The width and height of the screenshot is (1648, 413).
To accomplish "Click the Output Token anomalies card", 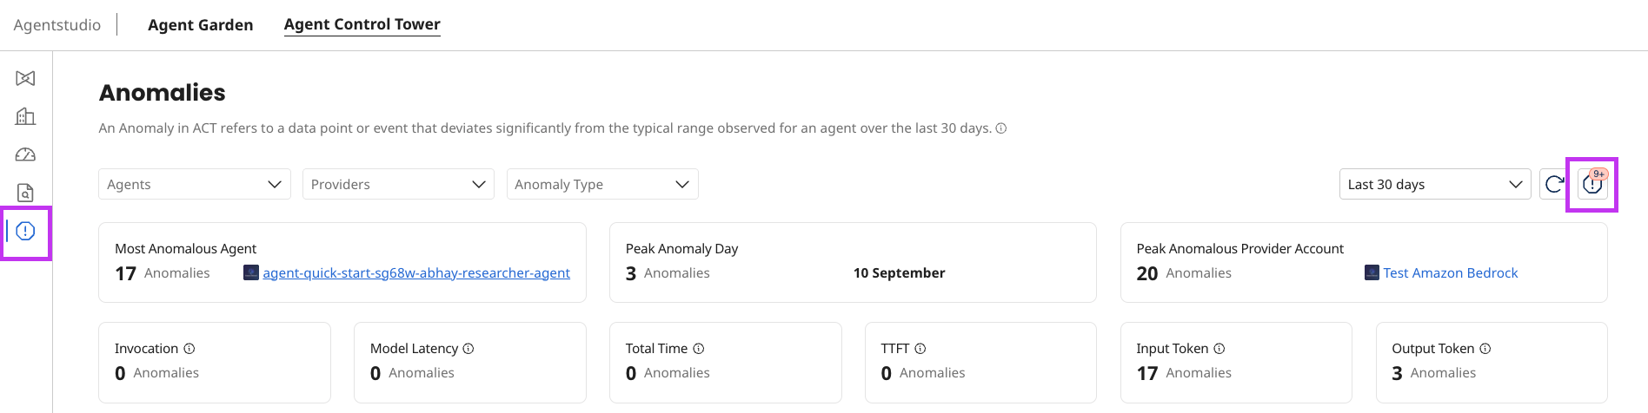I will pyautogui.click(x=1491, y=362).
